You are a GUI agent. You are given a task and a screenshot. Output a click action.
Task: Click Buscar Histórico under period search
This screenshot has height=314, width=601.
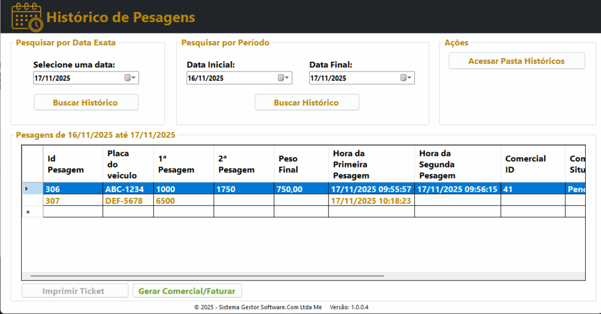click(x=306, y=103)
